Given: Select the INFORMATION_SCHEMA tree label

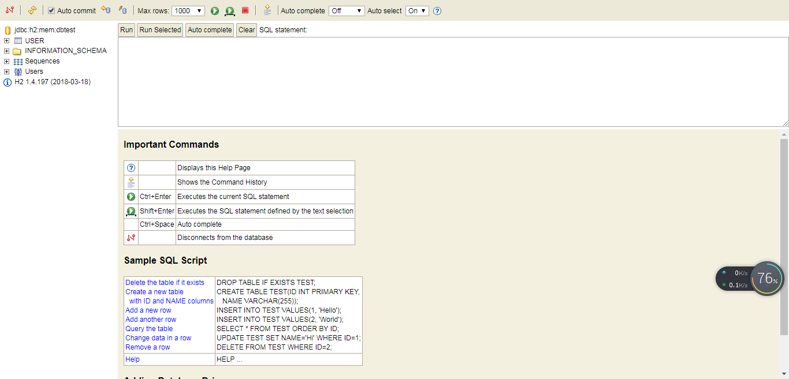Looking at the screenshot, I should coord(66,51).
